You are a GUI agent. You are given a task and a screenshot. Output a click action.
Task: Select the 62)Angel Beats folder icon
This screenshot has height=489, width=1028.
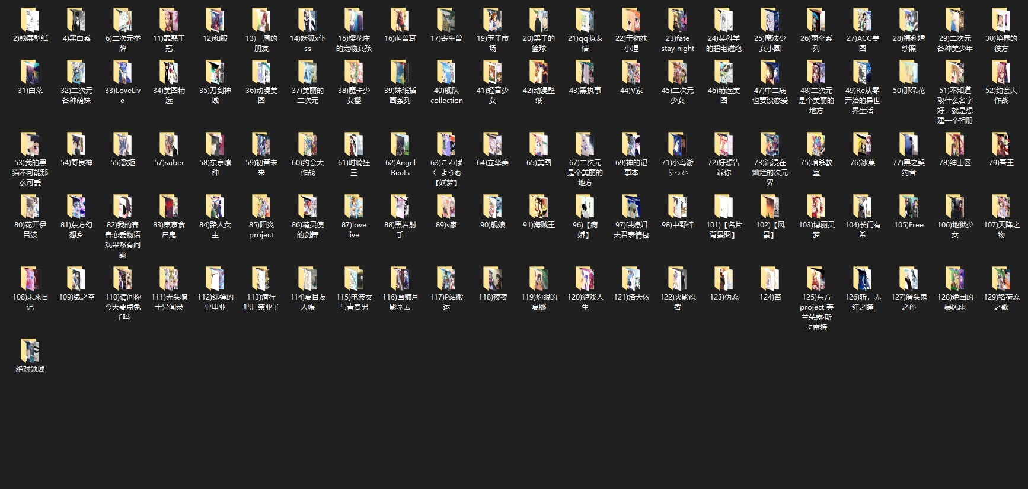click(400, 144)
